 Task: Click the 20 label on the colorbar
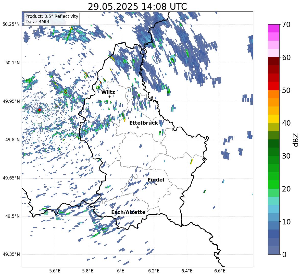click(286, 189)
